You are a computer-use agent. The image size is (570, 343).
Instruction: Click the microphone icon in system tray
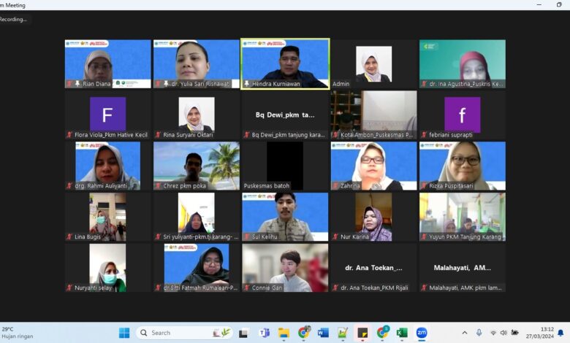coord(479,333)
